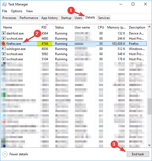Click the 183,608 K memory value
The width and height of the screenshot is (152, 161).
tap(119, 44)
